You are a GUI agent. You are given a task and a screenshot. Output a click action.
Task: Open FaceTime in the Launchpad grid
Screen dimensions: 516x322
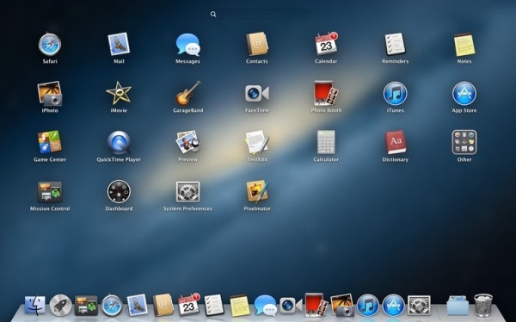(x=257, y=94)
